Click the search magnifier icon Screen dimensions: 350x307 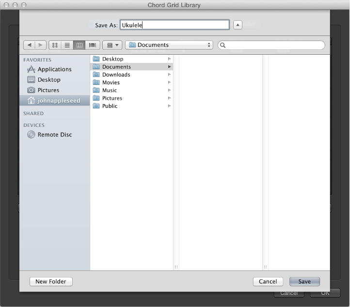223,45
